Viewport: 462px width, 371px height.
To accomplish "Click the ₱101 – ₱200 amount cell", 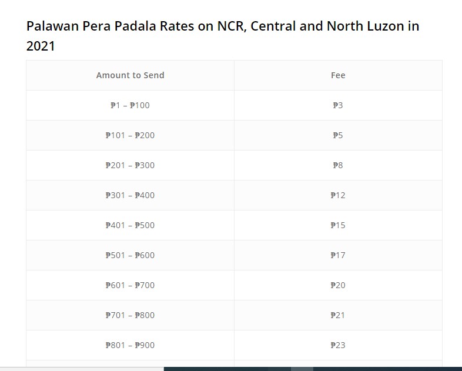I will 130,135.
